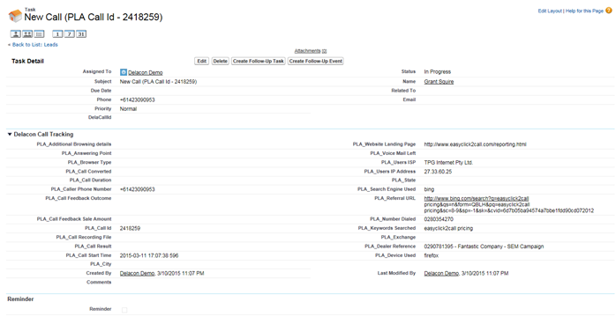
Task: Click the Phone value +61423090953
Action: [x=137, y=99]
